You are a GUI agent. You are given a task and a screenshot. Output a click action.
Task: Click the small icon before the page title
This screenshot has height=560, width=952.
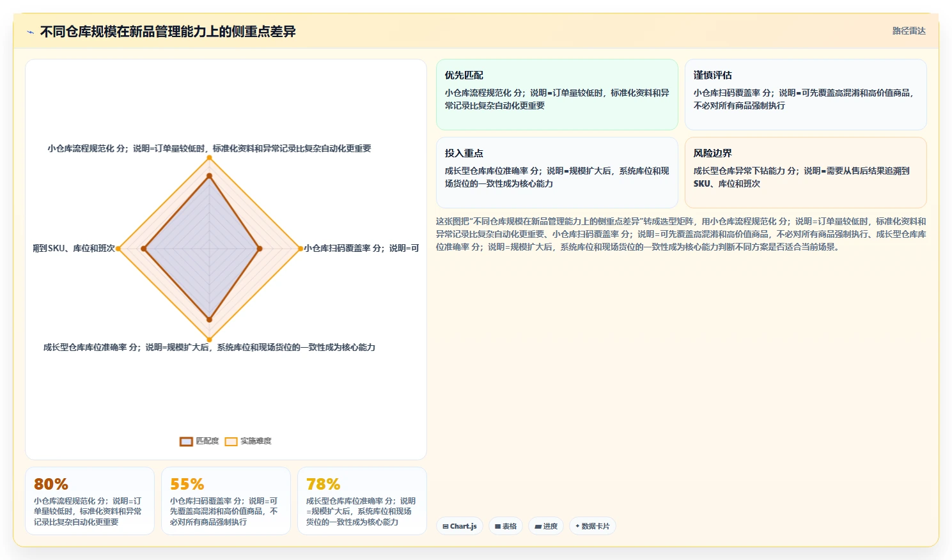coord(30,32)
